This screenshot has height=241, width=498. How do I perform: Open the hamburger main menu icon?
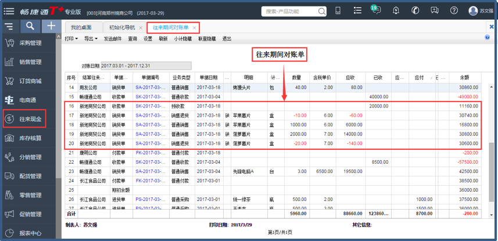pyautogui.click(x=9, y=12)
